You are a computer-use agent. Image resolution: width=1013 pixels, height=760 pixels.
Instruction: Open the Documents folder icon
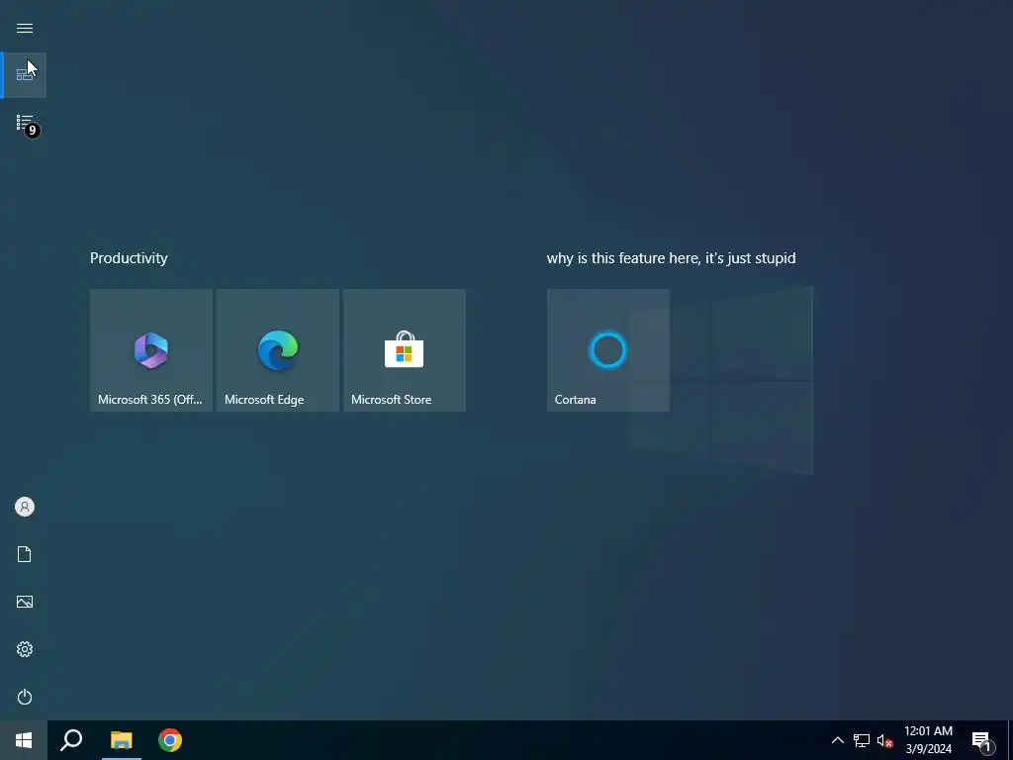pyautogui.click(x=25, y=554)
